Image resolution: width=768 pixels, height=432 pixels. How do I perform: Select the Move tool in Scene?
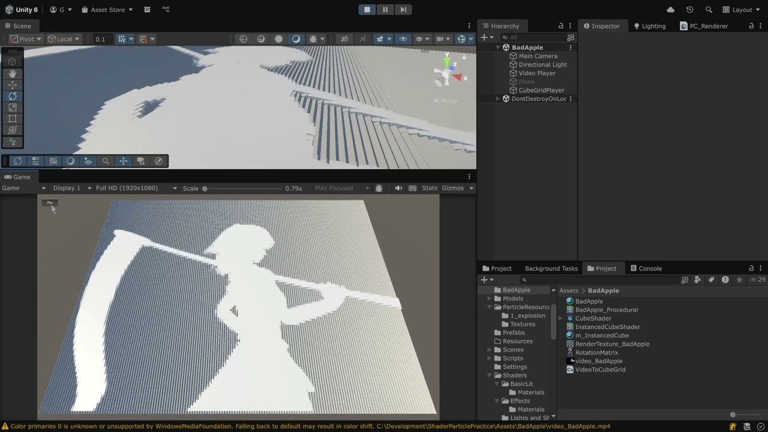pyautogui.click(x=12, y=85)
